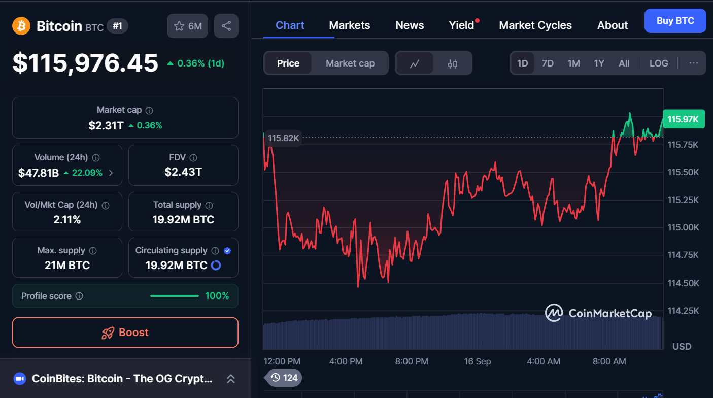Click the Boost button
The height and width of the screenshot is (398, 713).
tap(125, 333)
